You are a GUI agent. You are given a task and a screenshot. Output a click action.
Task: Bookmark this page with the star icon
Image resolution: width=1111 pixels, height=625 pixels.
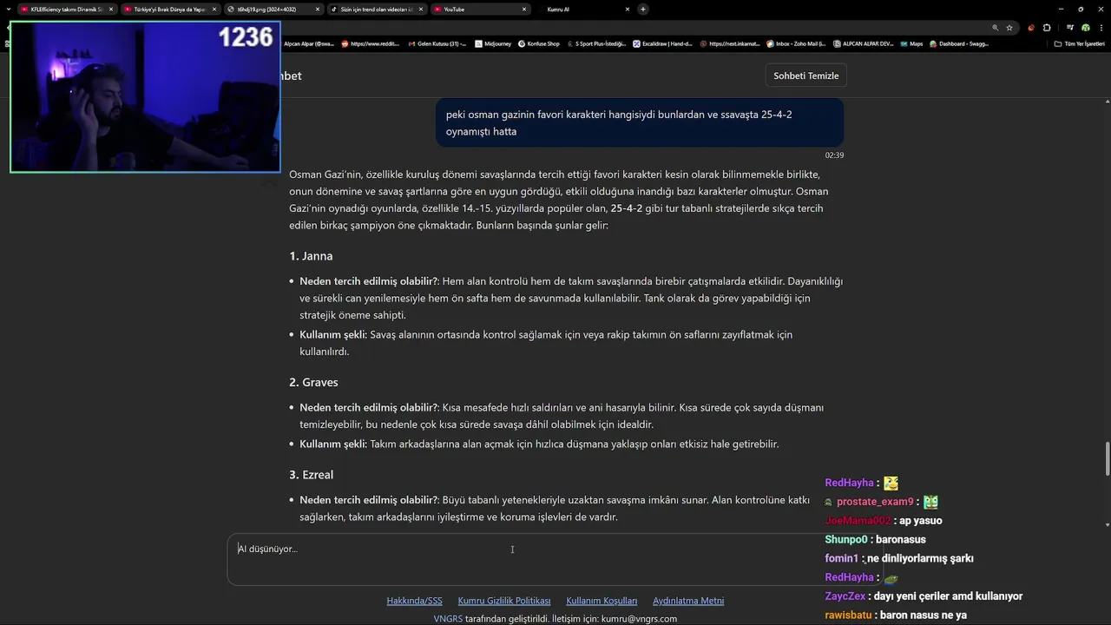[x=1009, y=27]
